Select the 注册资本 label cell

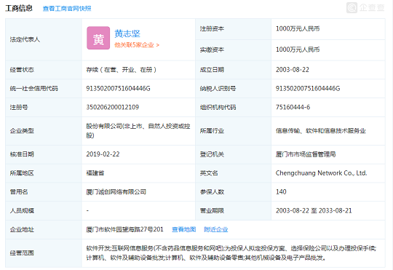pyautogui.click(x=233, y=29)
